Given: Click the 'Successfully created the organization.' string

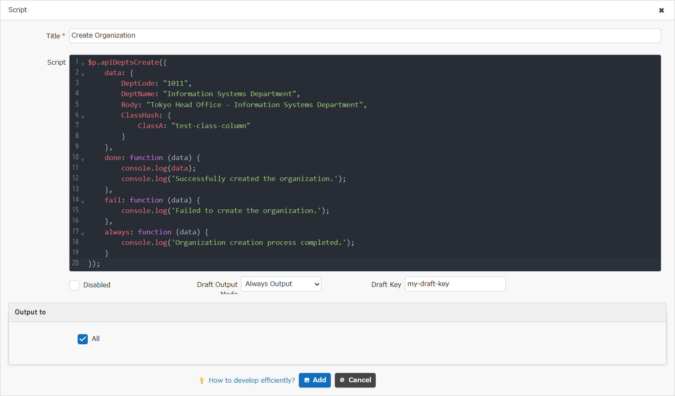Looking at the screenshot, I should 255,179.
